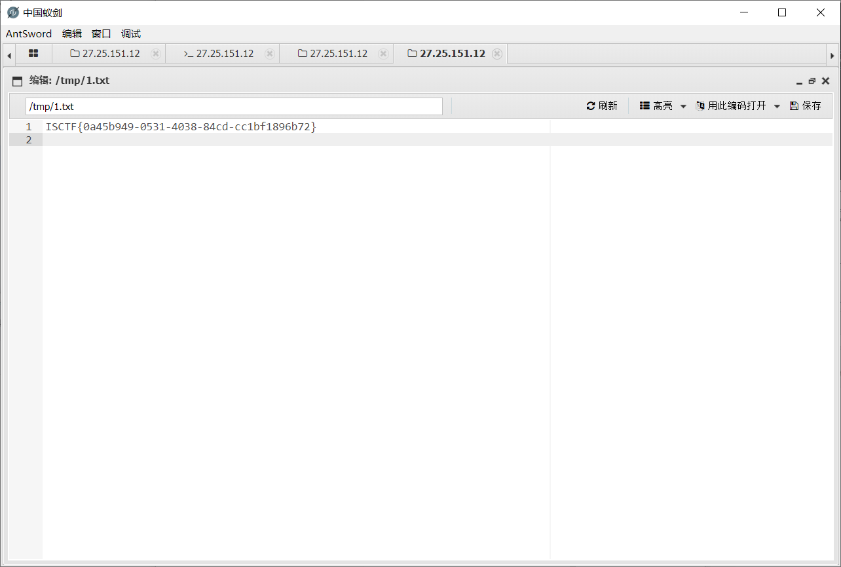Close the first 27.25.151.12 tab
The image size is (841, 567).
[156, 54]
